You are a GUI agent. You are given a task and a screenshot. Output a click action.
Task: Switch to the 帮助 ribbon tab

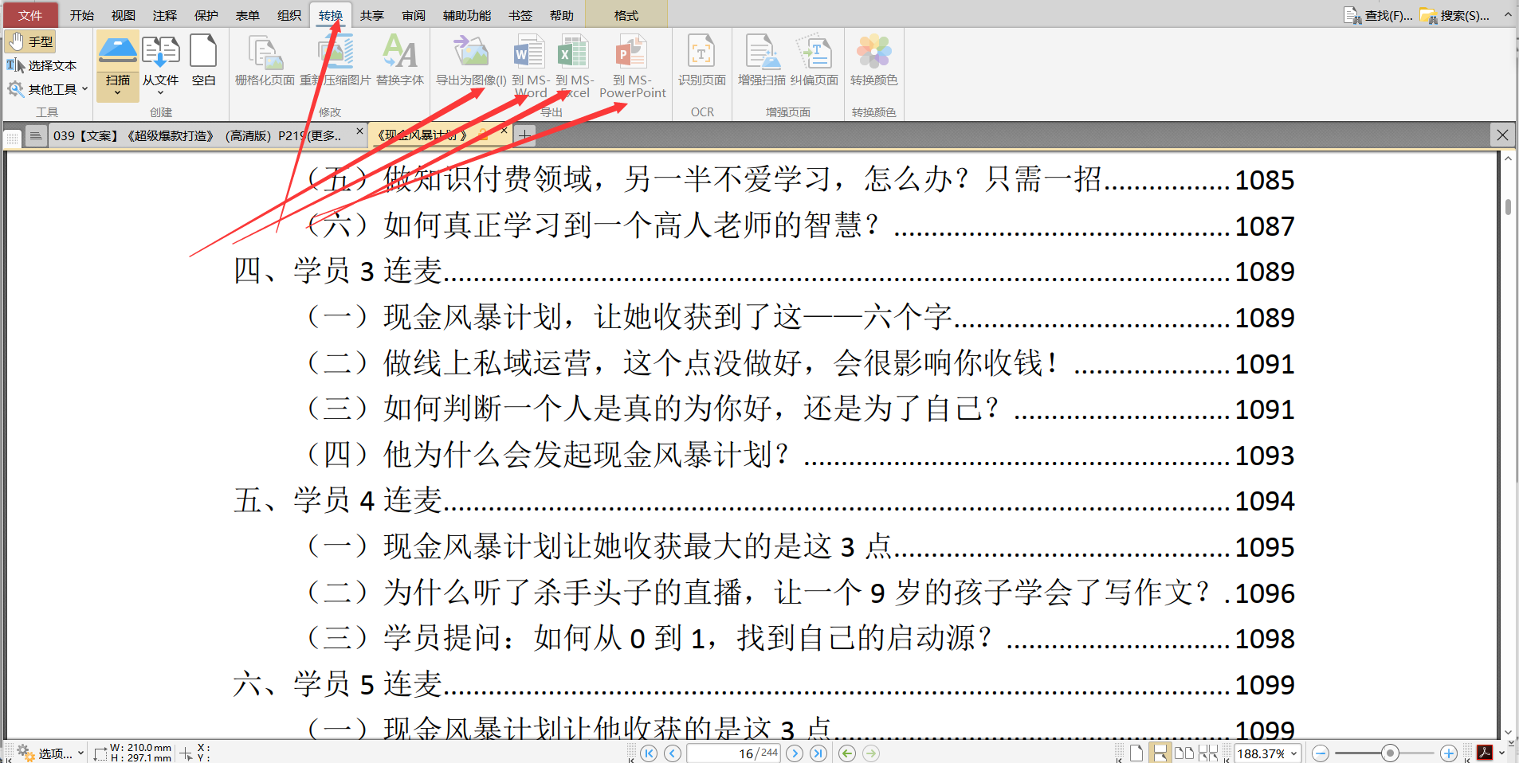pos(562,15)
